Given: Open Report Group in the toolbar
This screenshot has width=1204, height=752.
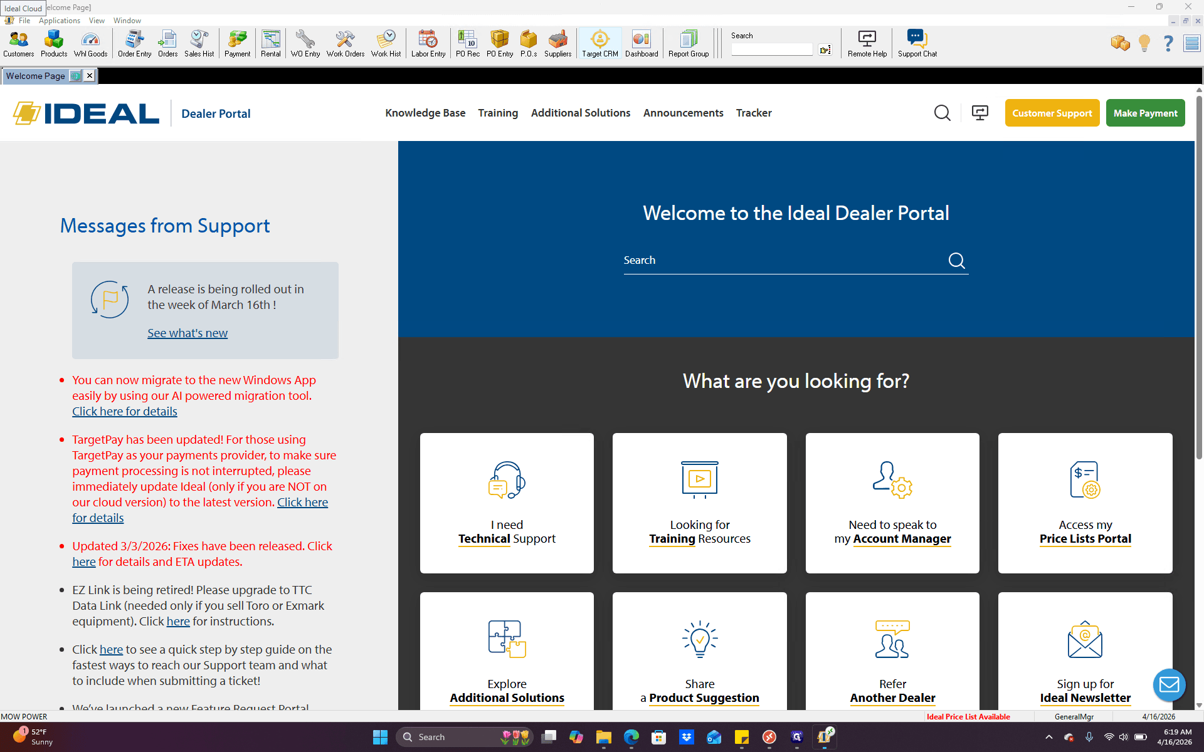Looking at the screenshot, I should (x=689, y=43).
